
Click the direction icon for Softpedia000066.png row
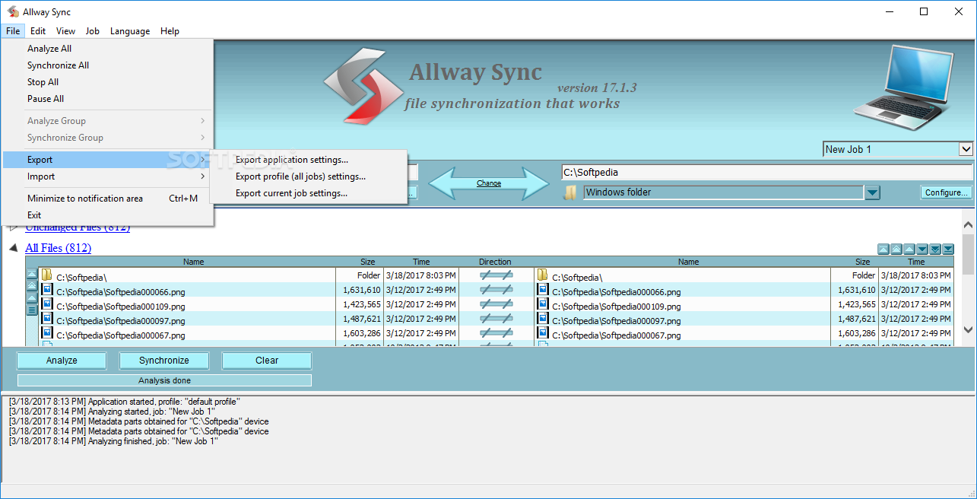coord(496,290)
